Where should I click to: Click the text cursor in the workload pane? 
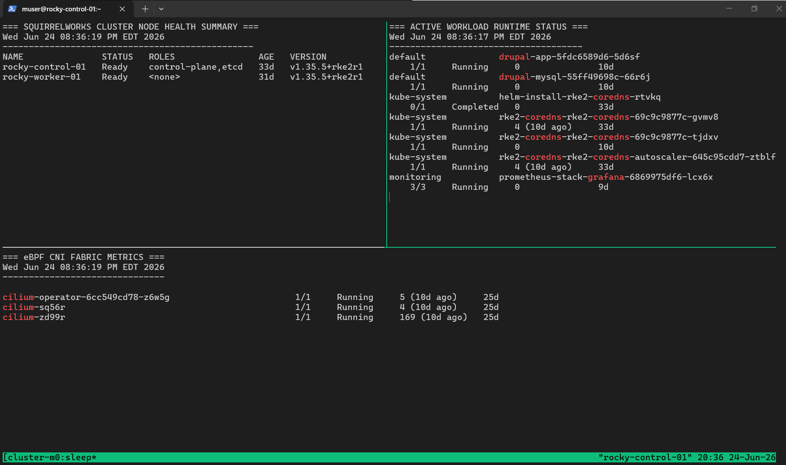[390, 197]
